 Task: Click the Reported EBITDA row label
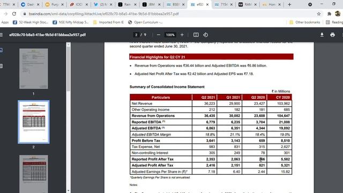point(148,122)
